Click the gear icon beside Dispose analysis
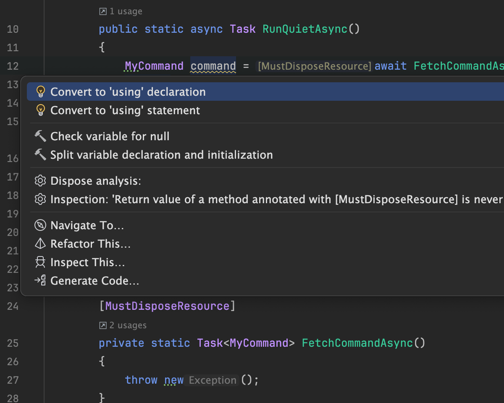 [x=40, y=181]
